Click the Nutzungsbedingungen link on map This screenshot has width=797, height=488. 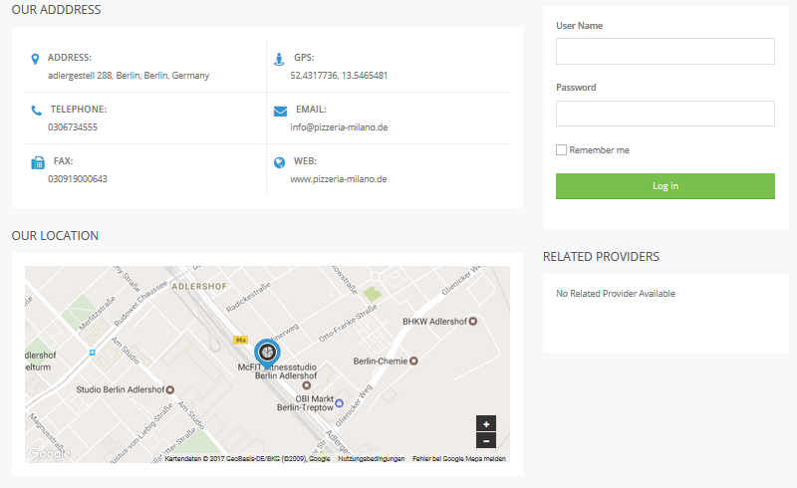(371, 459)
